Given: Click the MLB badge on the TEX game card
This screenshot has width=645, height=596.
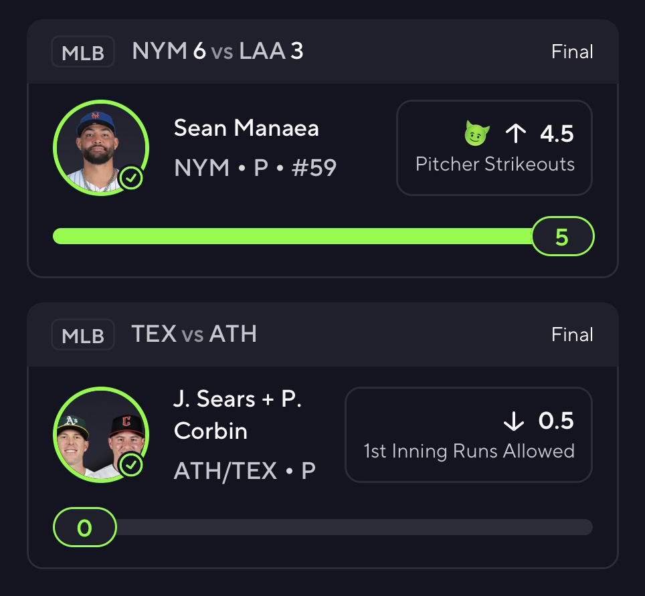Looking at the screenshot, I should pyautogui.click(x=83, y=335).
